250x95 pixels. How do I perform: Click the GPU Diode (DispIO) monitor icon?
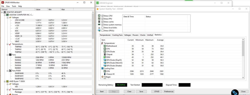105,60
